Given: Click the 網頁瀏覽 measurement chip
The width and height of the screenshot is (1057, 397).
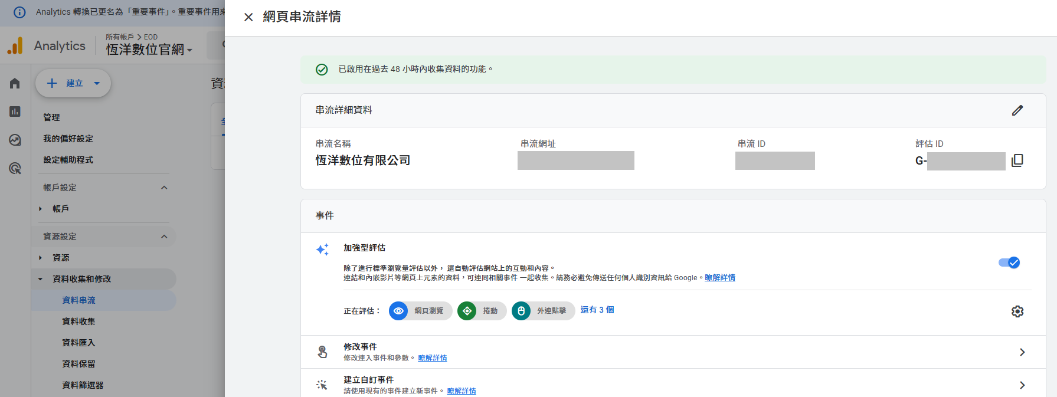Looking at the screenshot, I should [x=421, y=311].
